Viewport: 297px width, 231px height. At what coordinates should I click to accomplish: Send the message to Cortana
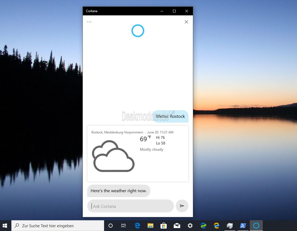[x=182, y=206]
